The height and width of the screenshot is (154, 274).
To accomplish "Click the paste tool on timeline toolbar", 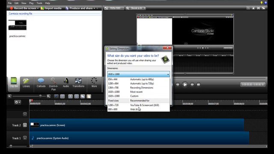I will [89, 96].
